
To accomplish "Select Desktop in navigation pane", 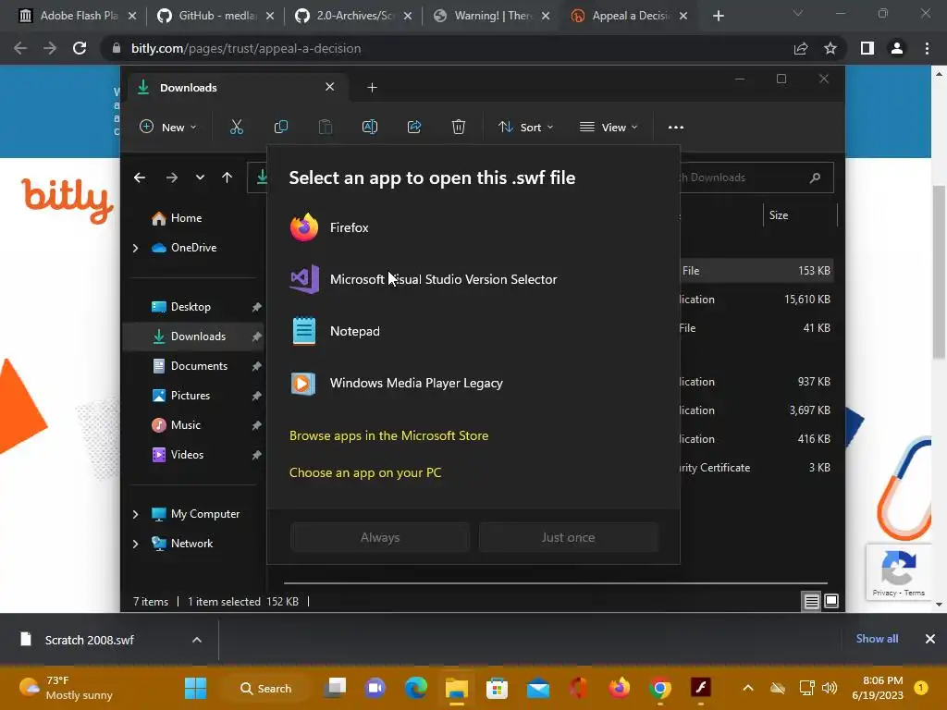I will coord(191,307).
